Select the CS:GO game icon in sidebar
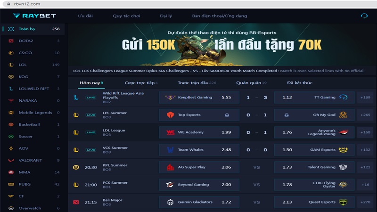 coord(11,53)
